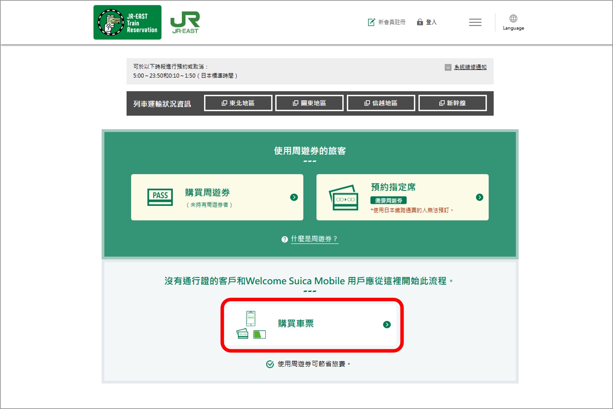Click arrow on 購買周遊券 card

[x=294, y=197]
